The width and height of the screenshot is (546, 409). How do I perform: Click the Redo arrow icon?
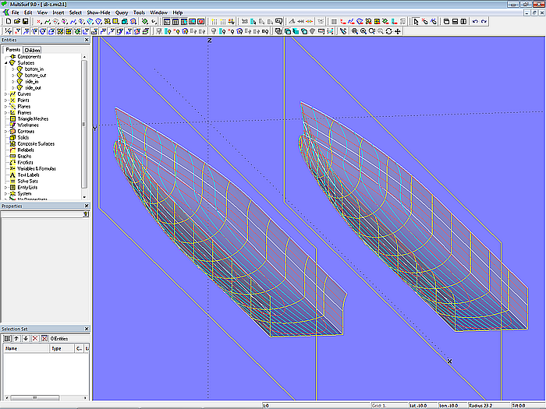tap(484, 22)
